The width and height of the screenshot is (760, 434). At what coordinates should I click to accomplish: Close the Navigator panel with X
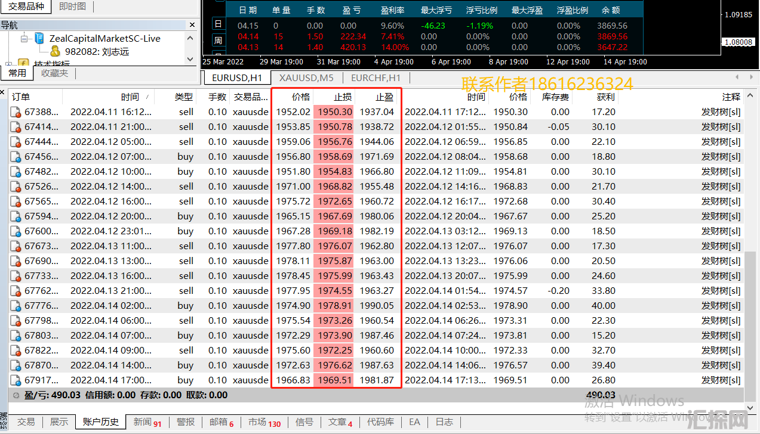click(x=192, y=25)
